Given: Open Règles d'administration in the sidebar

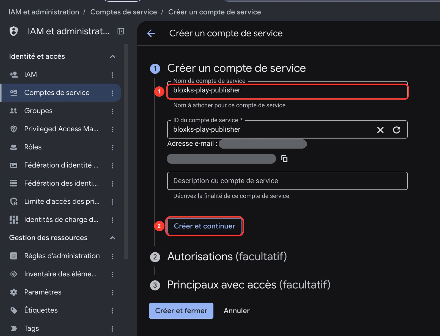Looking at the screenshot, I should [61, 256].
